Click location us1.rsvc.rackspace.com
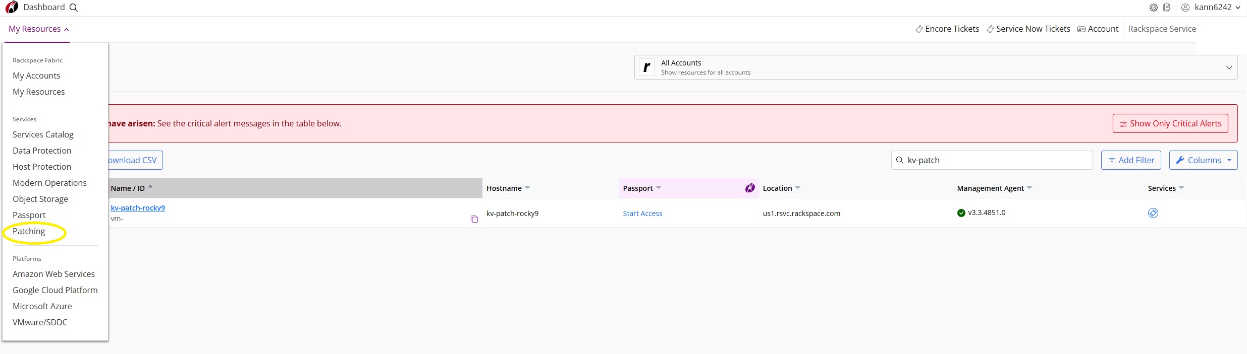The image size is (1247, 354). click(x=801, y=214)
